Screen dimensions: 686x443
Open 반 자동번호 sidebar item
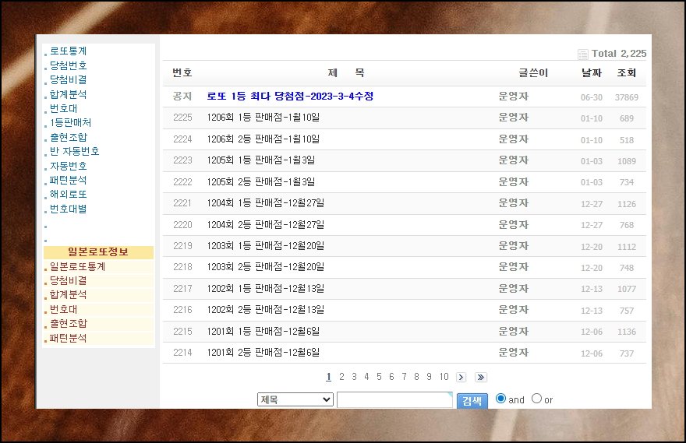point(74,152)
